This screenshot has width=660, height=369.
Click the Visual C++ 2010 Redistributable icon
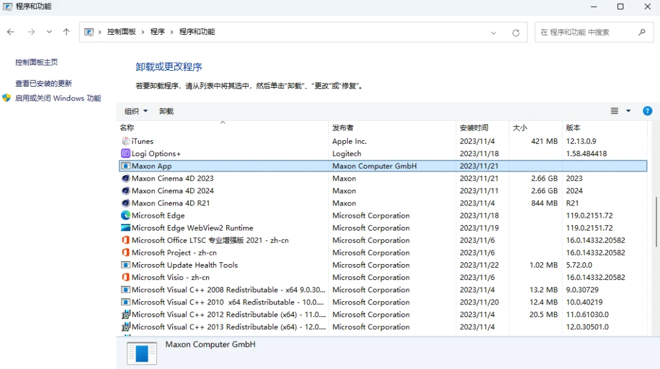(125, 302)
